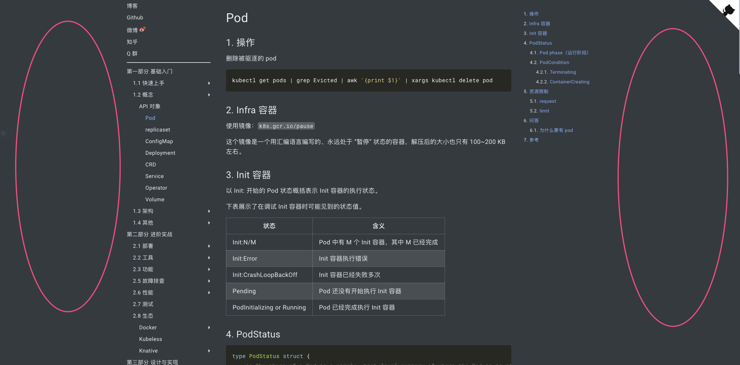The width and height of the screenshot is (740, 365).
Task: Jump to 操作 in table of contents
Action: click(x=534, y=14)
